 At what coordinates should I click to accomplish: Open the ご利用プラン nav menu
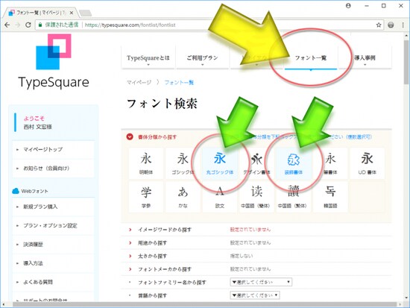pos(202,58)
